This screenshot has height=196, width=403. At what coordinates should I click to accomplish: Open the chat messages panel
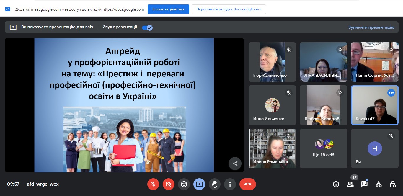click(364, 184)
